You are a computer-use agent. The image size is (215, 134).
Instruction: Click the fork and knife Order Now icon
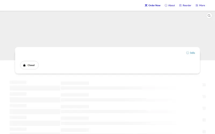click(x=146, y=5)
